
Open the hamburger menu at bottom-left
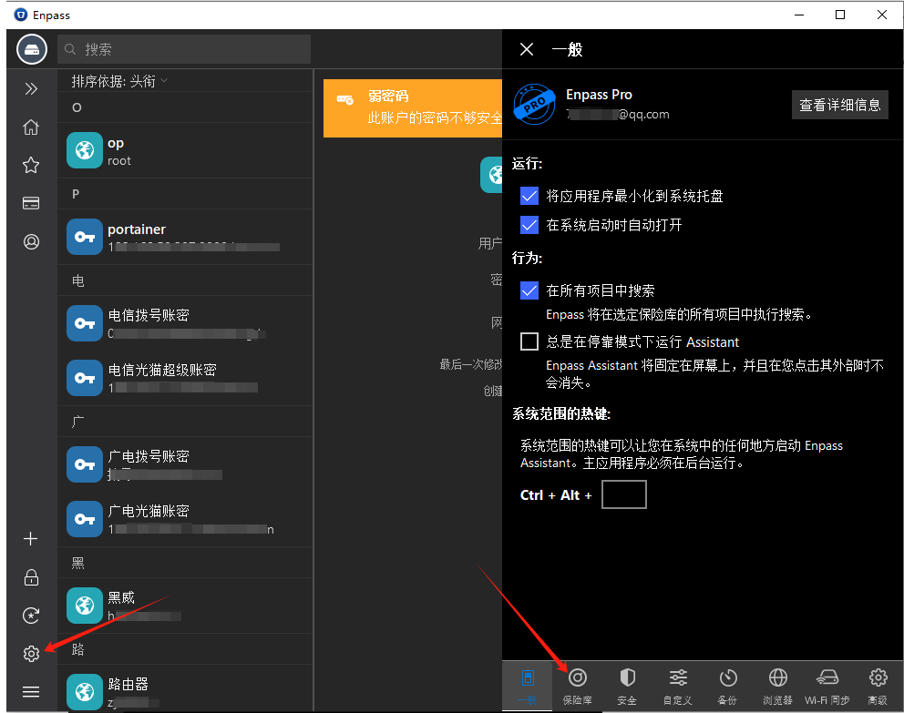[31, 692]
